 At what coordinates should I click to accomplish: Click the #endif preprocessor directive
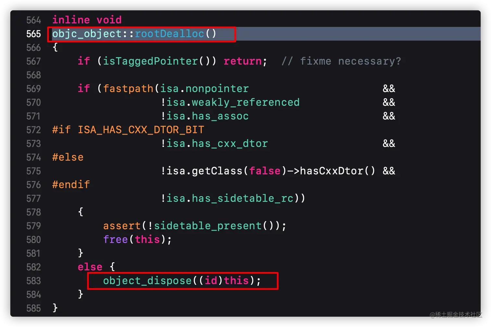tap(71, 184)
